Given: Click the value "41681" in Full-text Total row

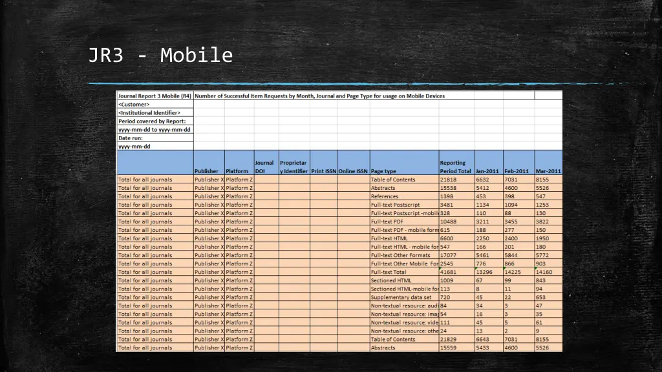Looking at the screenshot, I should (x=456, y=272).
